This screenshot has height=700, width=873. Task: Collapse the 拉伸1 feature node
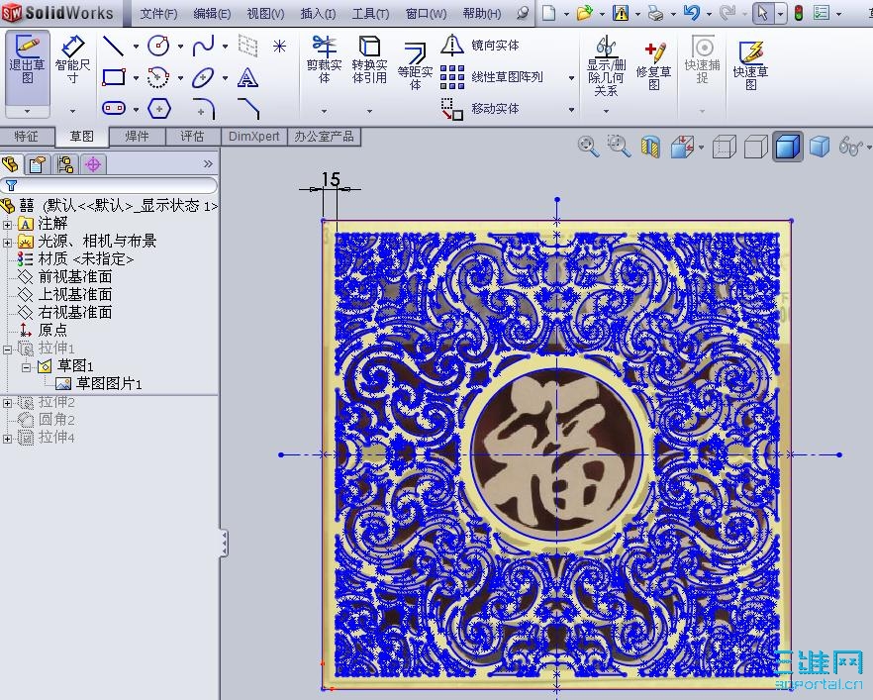pyautogui.click(x=7, y=350)
